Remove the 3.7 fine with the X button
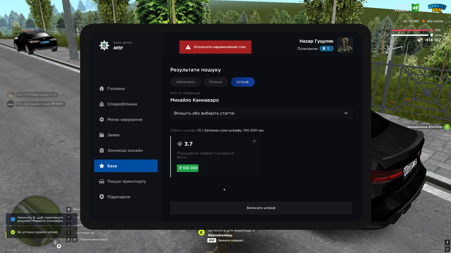 click(254, 141)
